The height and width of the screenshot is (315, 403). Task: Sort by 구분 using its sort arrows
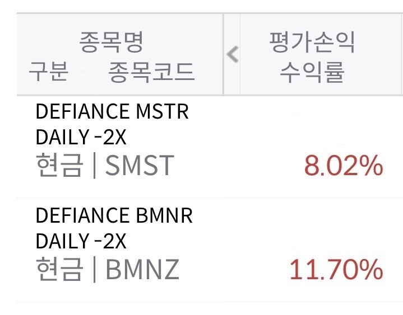click(x=83, y=72)
